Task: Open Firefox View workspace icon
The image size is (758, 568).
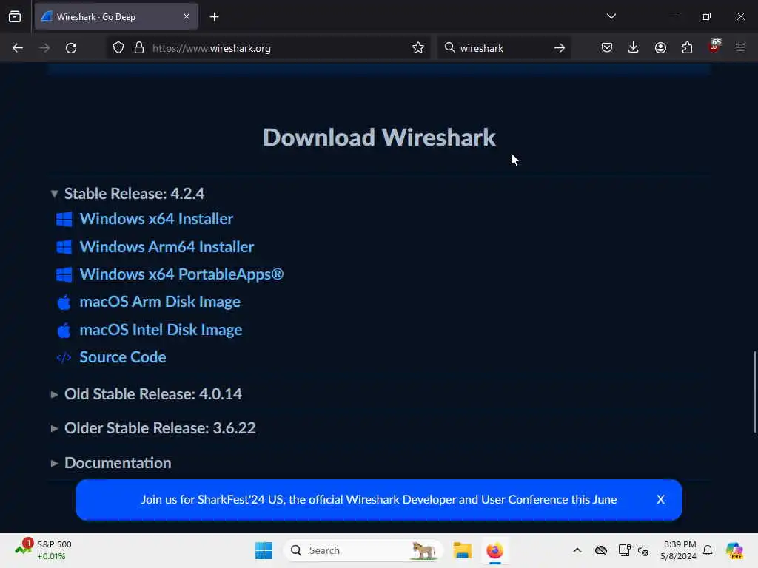Action: 15,16
